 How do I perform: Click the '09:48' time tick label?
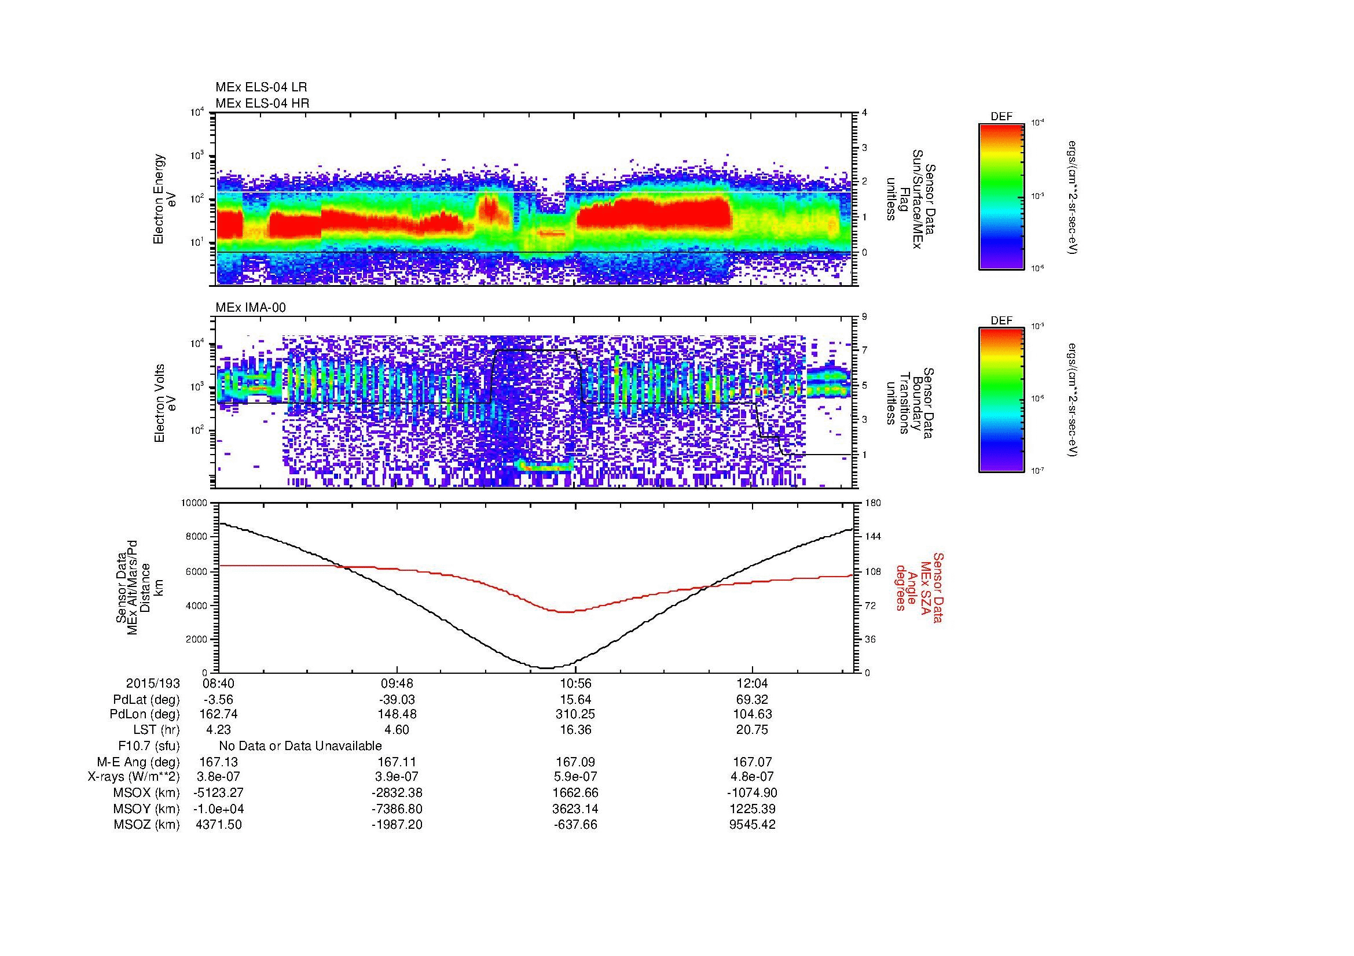coord(397,683)
